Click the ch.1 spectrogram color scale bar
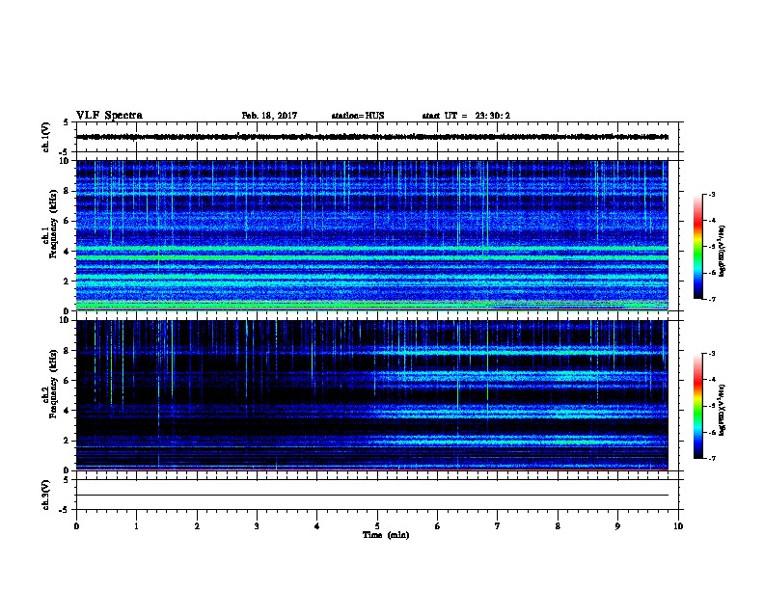This screenshot has height=590, width=764. pyautogui.click(x=697, y=247)
